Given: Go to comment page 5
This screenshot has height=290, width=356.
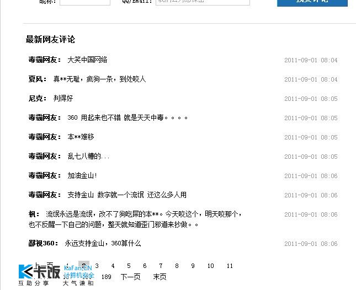Looking at the screenshot, I should [129, 266].
